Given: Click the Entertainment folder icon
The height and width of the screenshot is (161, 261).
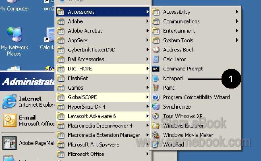Looking at the screenshot, I should [155, 31].
